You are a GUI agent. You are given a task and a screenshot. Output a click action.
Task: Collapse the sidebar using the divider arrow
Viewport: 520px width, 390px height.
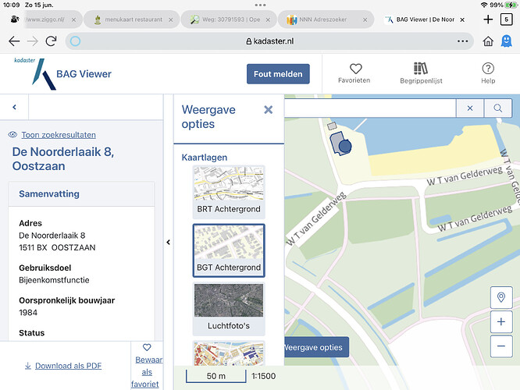tap(169, 243)
